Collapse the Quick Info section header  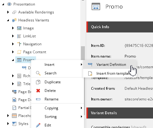click(120, 27)
